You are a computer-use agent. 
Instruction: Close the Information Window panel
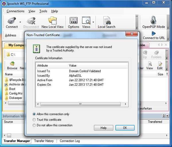click(x=167, y=116)
